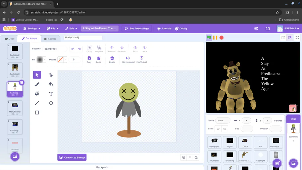Viewport: 302px width, 170px height.
Task: Click Convert to Bitmap button
Action: pos(72,158)
